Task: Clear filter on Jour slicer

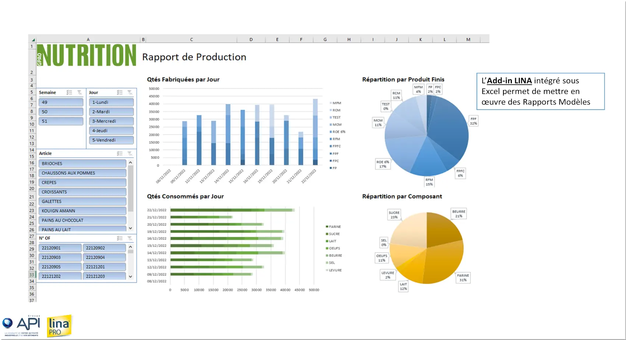Action: coord(130,92)
